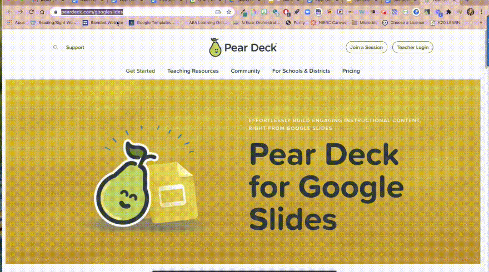Click the cast/screen icon in the address bar

click(218, 12)
